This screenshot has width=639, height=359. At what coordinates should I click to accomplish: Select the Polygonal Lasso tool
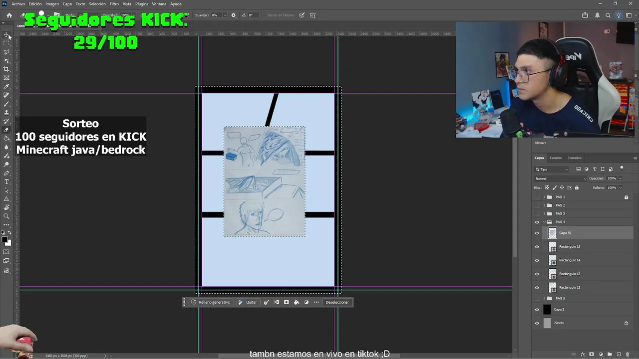click(x=6, y=52)
